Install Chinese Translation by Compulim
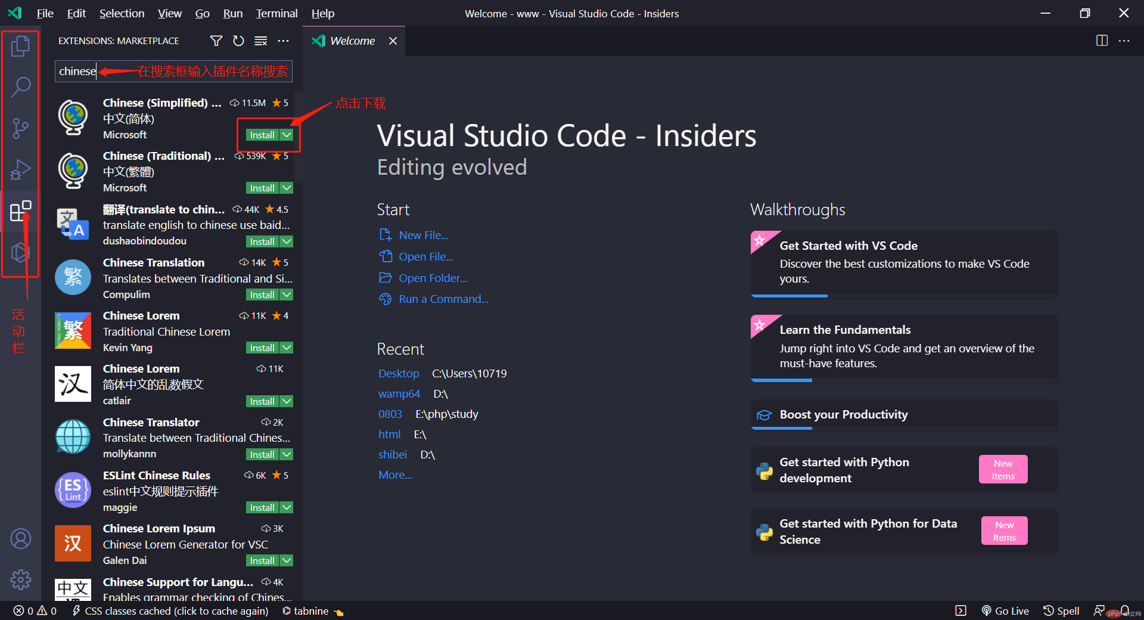This screenshot has width=1144, height=620. click(x=262, y=294)
